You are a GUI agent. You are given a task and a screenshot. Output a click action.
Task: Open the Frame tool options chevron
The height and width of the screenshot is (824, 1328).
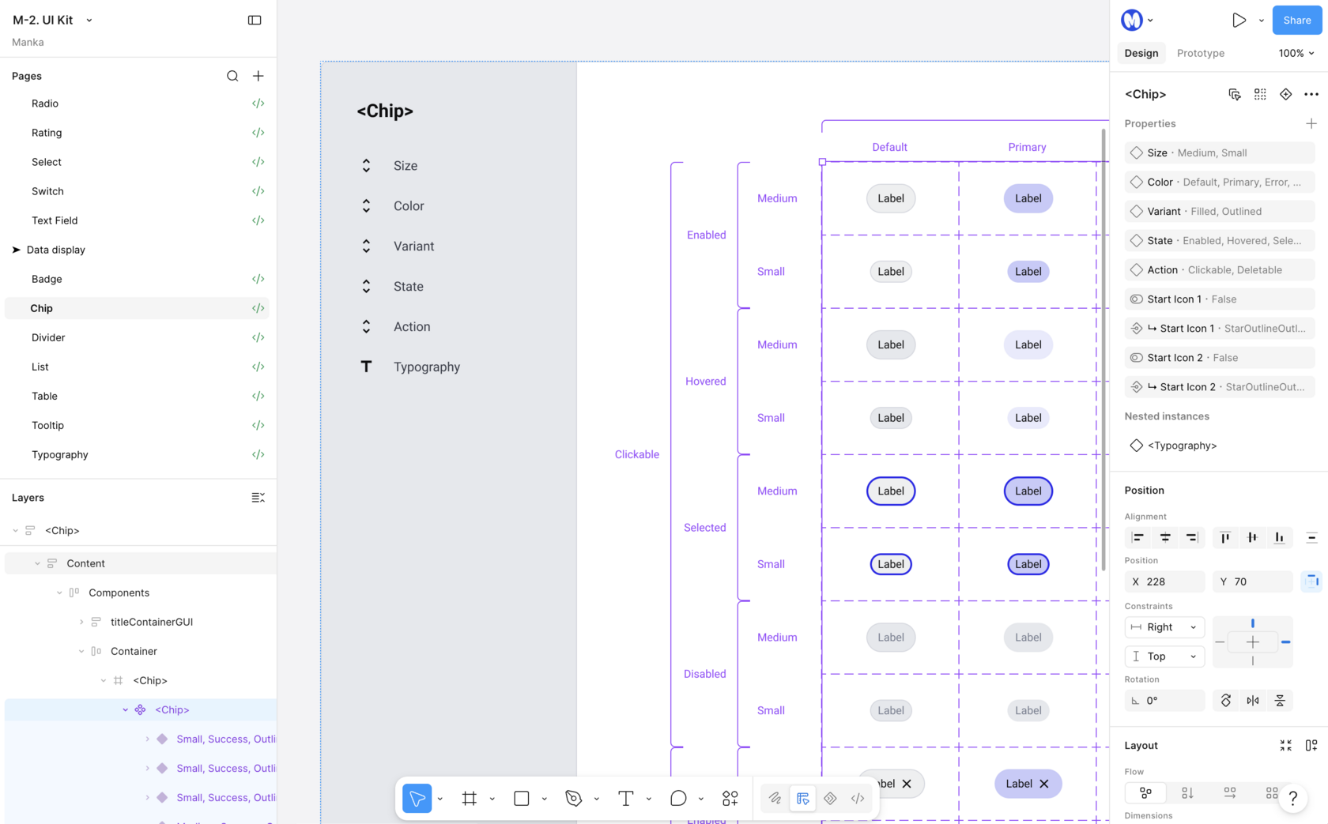click(492, 799)
